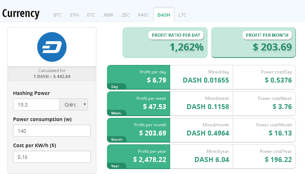Open the GH/s hash unit dropdown
Viewport: 305px width, 174px height.
pyautogui.click(x=73, y=104)
